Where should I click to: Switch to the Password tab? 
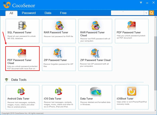[x=29, y=13]
